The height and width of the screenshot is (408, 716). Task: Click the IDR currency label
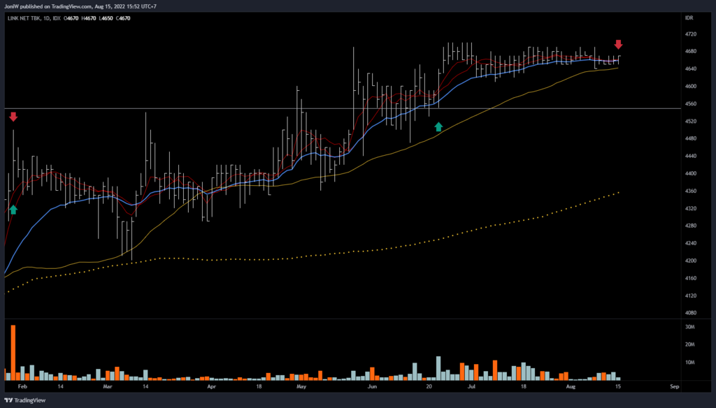click(x=688, y=17)
